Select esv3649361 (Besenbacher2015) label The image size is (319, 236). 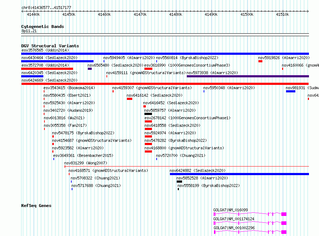[x=83, y=155]
